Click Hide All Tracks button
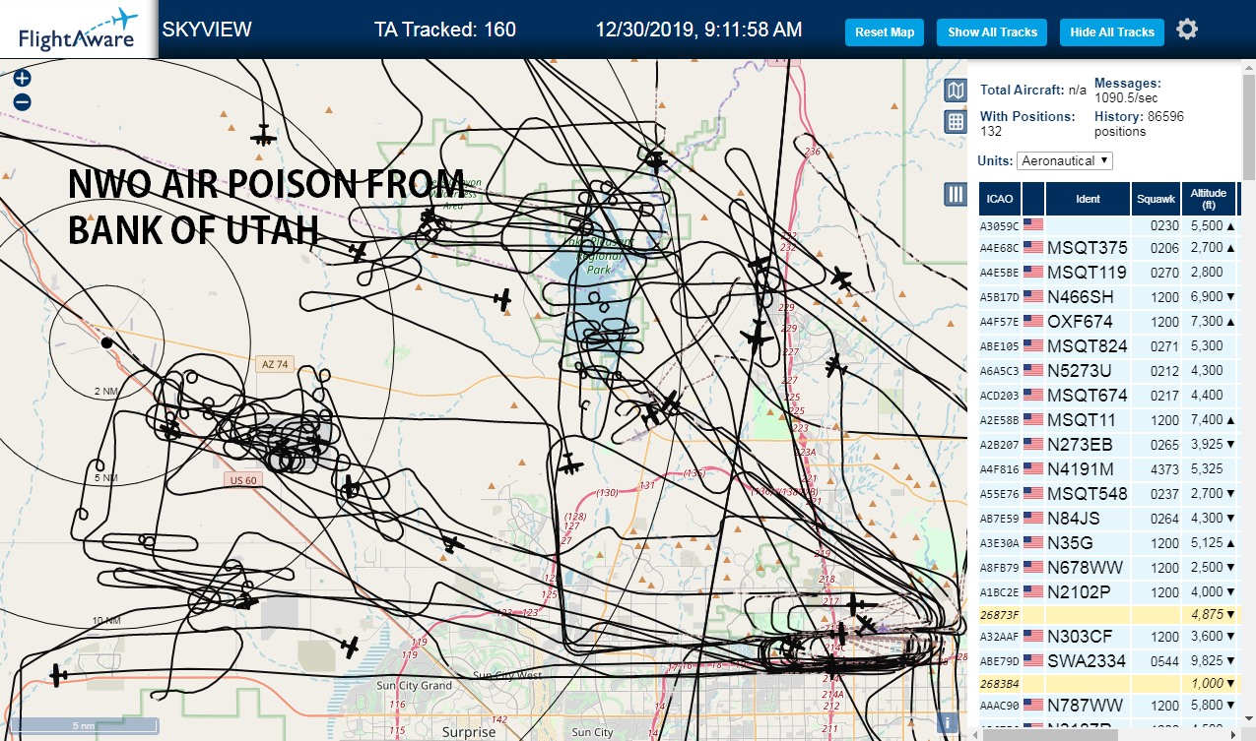The width and height of the screenshot is (1256, 741). [1112, 32]
